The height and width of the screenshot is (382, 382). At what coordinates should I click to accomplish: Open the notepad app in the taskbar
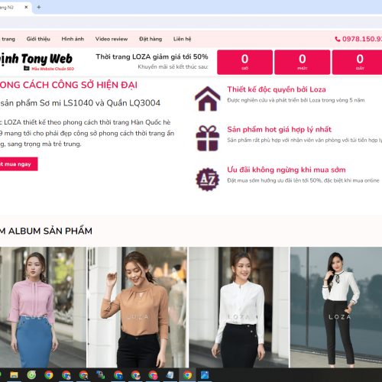point(170,375)
